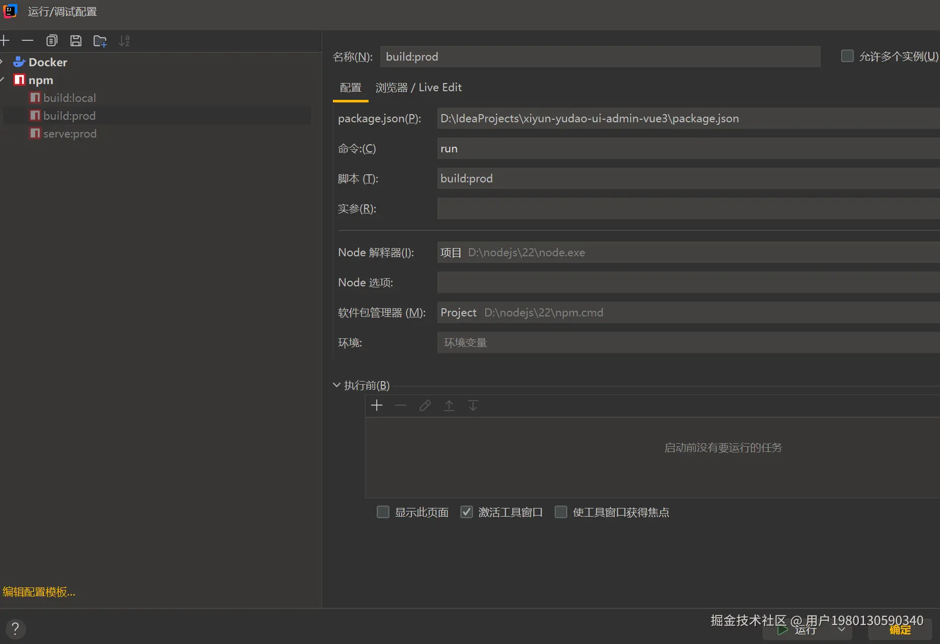Remove the selected run configuration
Screen dimensions: 940x644
(x=28, y=41)
